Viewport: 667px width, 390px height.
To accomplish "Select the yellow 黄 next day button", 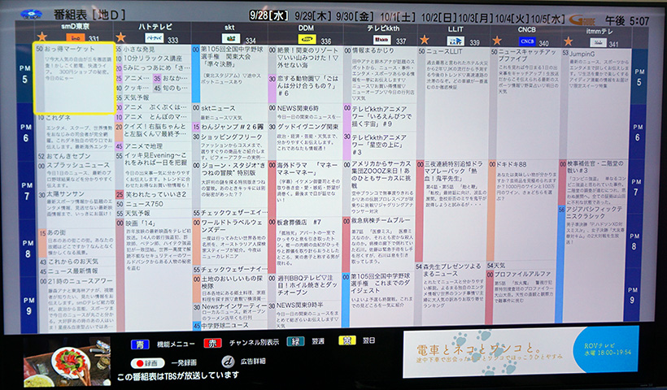I will coord(347,340).
